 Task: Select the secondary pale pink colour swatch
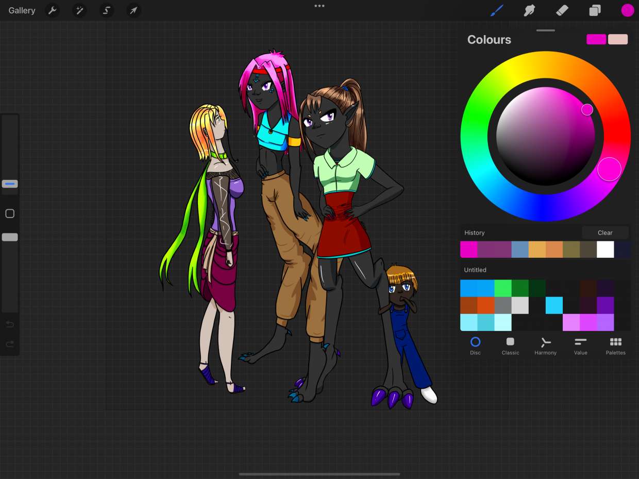(x=618, y=40)
